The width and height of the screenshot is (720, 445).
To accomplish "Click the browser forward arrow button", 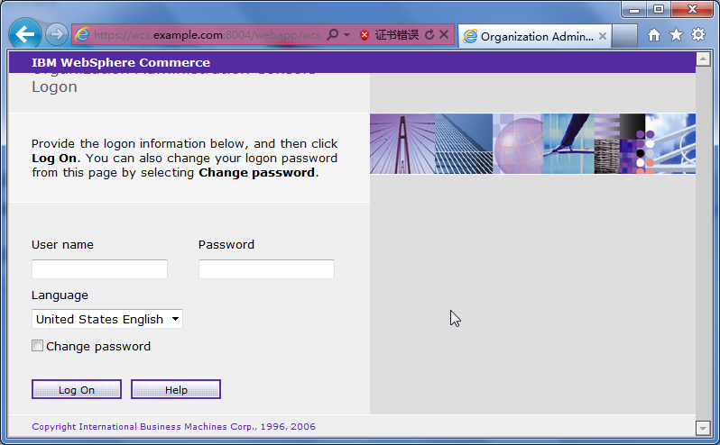I will point(57,34).
